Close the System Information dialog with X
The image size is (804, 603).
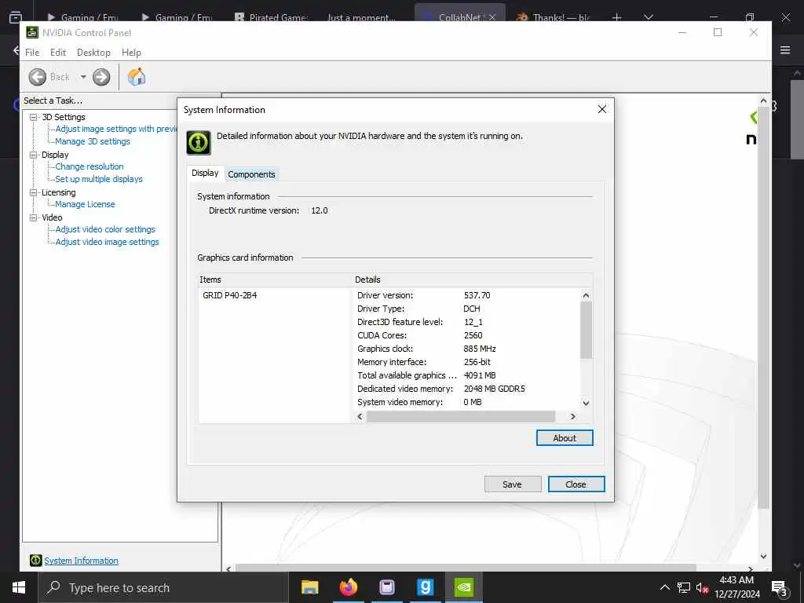[x=602, y=109]
